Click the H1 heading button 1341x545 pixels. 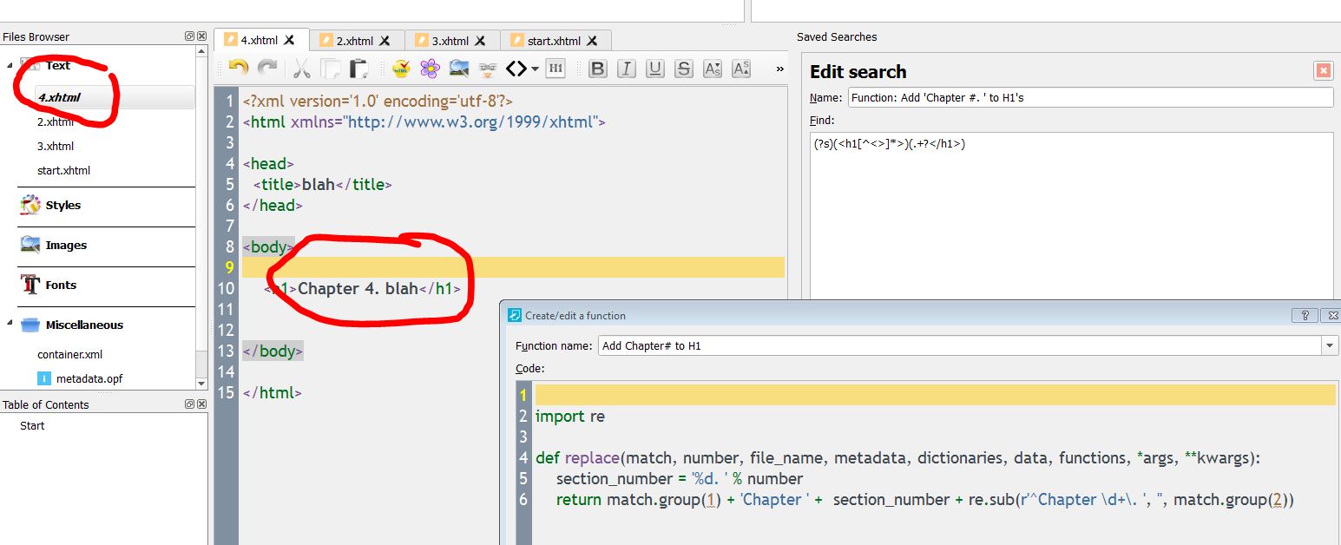coord(556,69)
